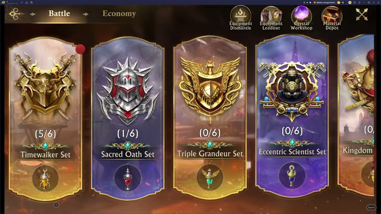Select the Battle tab
This screenshot has width=381, height=214.
59,13
